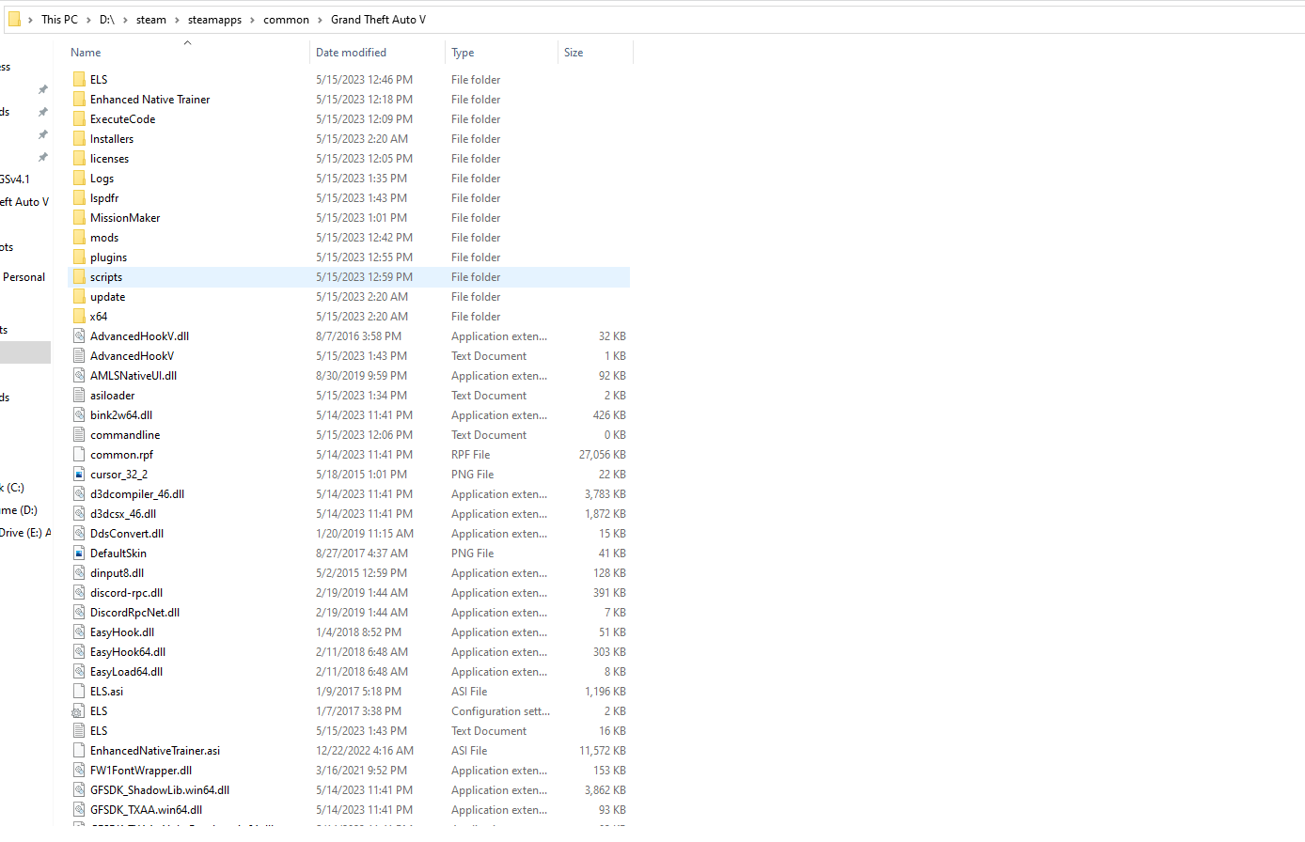Screen dimensions: 1305x842
Task: Select the EasyHook.dll file
Action: pyautogui.click(x=349, y=632)
